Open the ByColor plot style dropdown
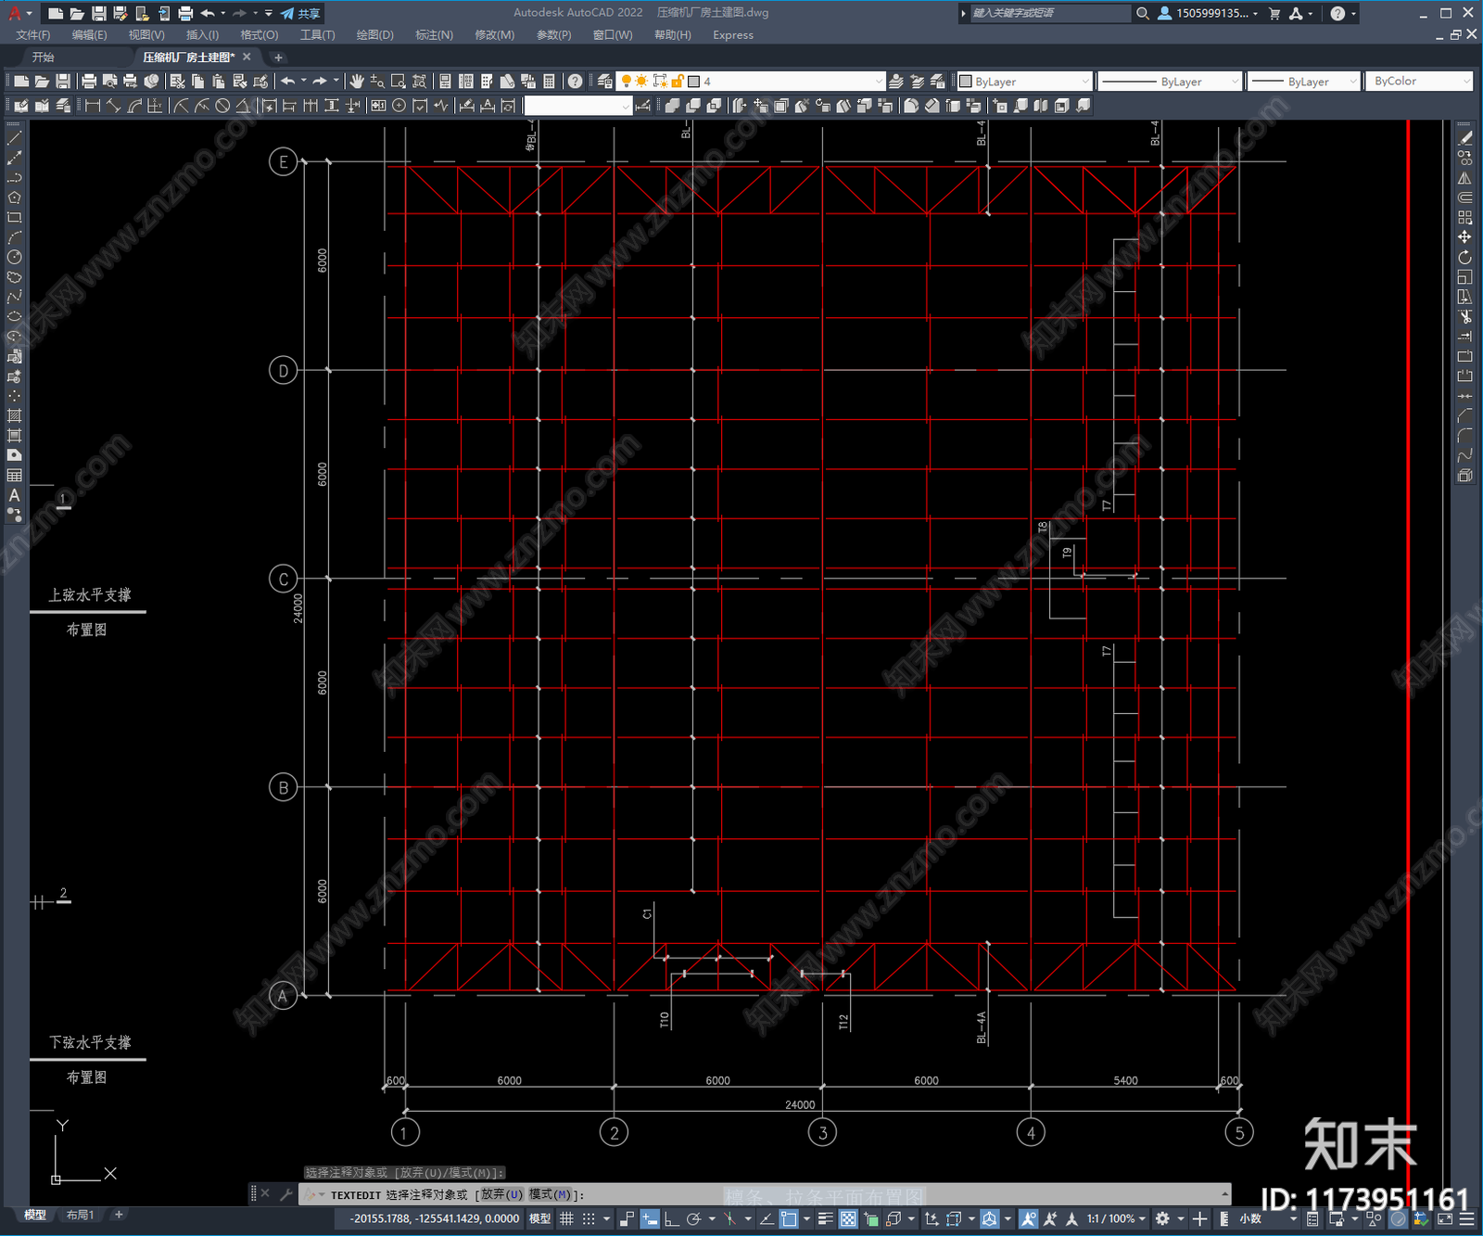The height and width of the screenshot is (1236, 1483). 1419,82
